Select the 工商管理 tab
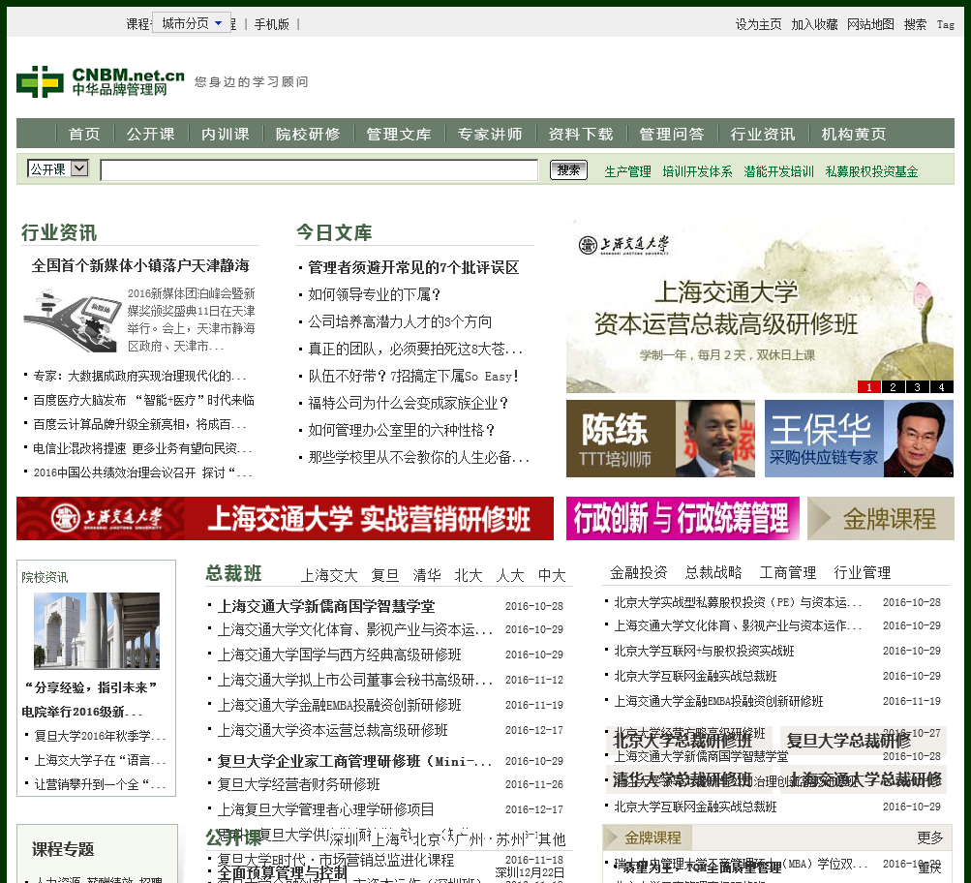The width and height of the screenshot is (971, 883). coord(788,572)
